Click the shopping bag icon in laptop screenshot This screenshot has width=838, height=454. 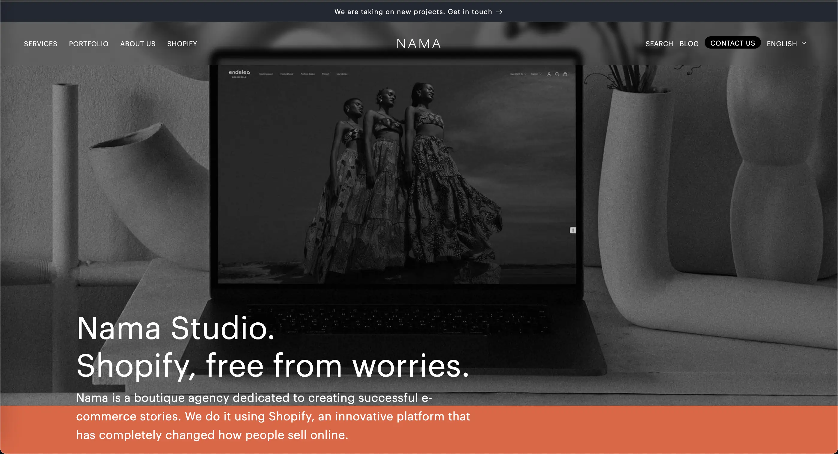(x=565, y=74)
